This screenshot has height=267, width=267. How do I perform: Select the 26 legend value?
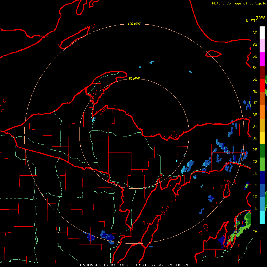point(255,150)
